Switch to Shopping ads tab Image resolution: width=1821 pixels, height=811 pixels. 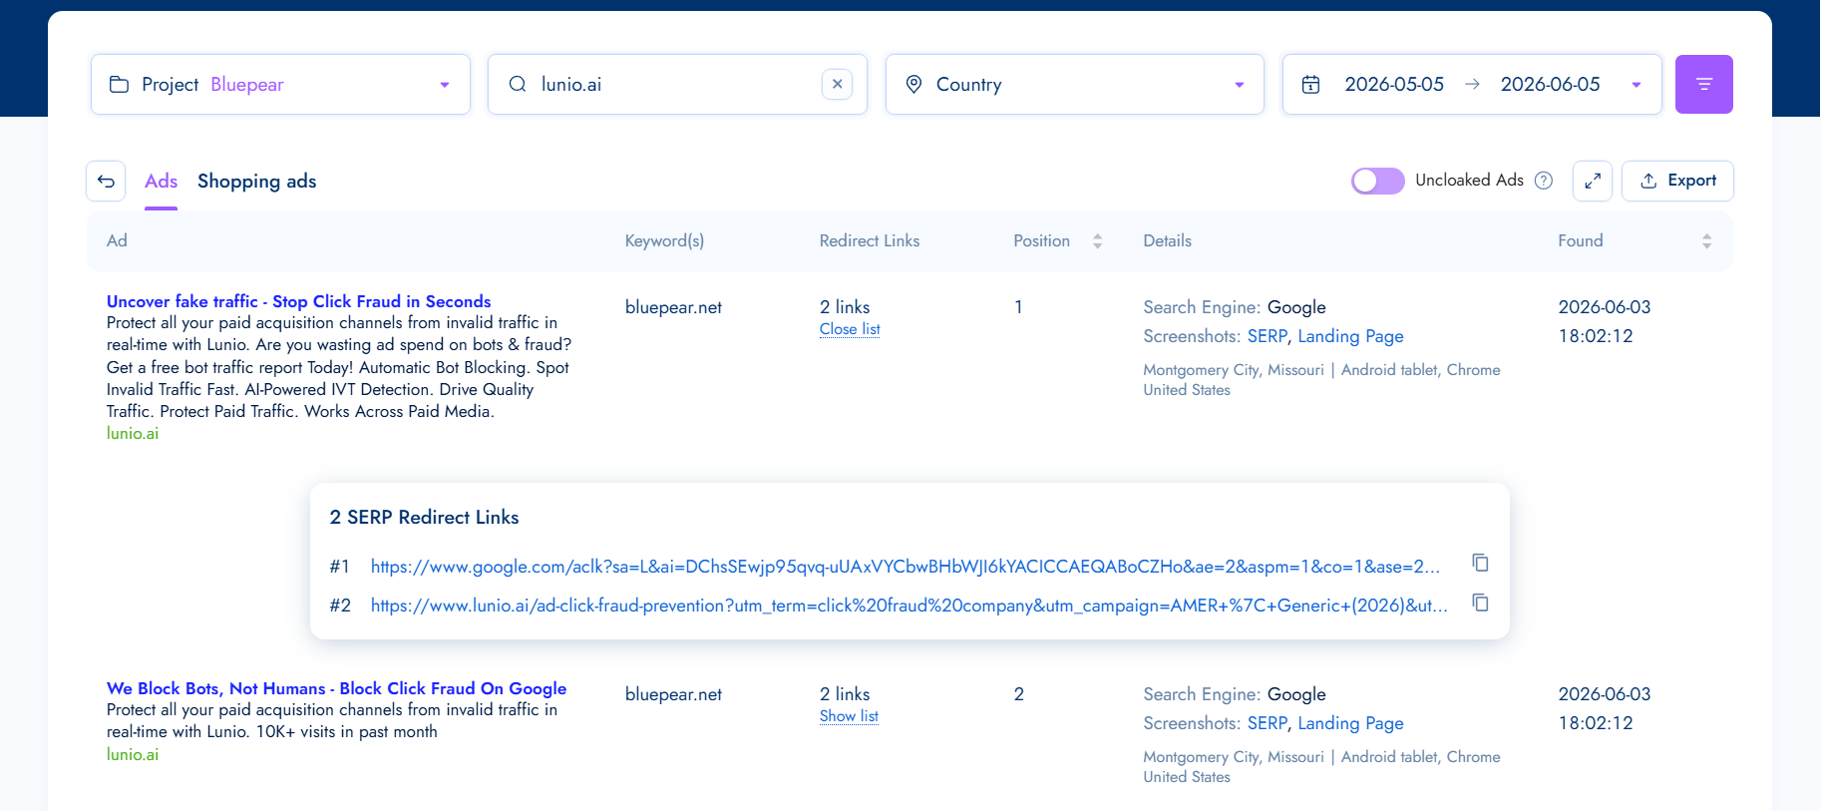click(x=256, y=181)
